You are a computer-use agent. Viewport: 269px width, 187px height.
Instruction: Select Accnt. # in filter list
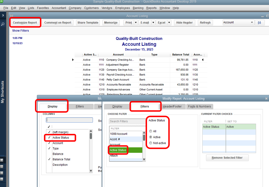click(x=126, y=139)
